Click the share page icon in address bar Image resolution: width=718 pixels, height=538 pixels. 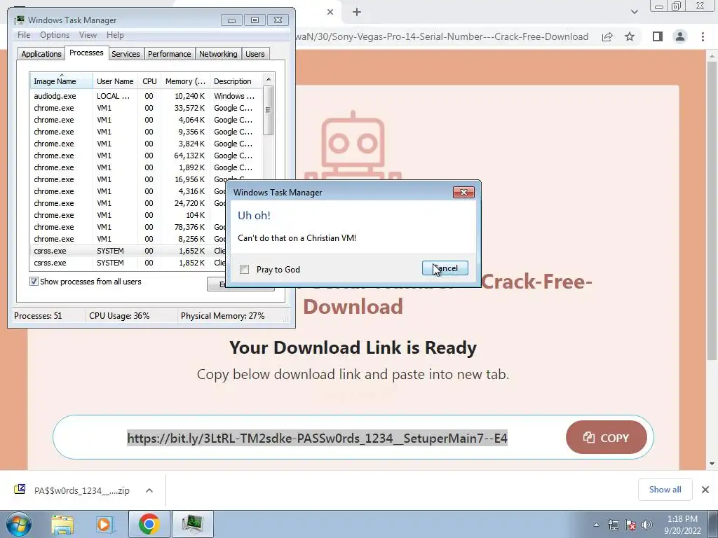pos(607,36)
